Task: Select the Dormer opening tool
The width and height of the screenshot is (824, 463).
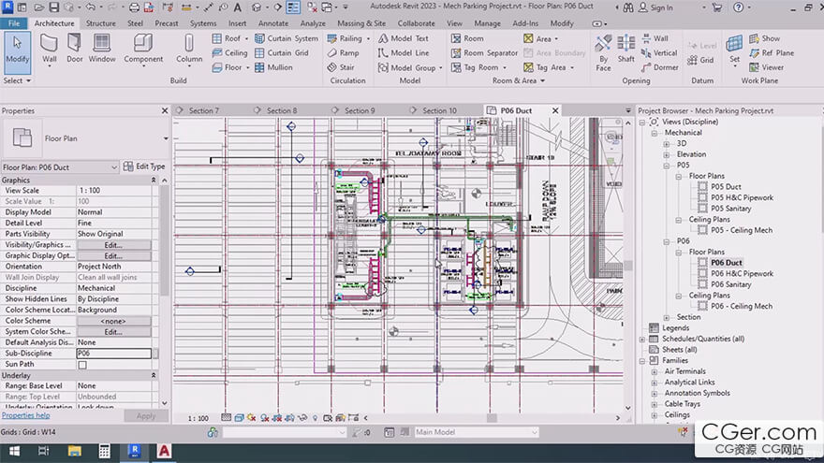Action: [x=659, y=67]
